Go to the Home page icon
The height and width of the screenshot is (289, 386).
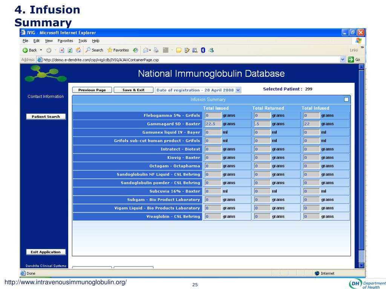[x=78, y=50]
